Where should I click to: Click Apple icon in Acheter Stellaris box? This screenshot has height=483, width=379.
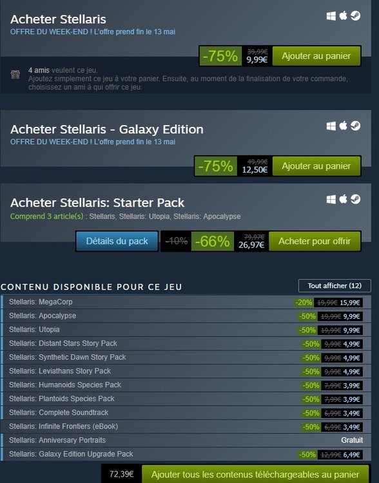pyautogui.click(x=344, y=15)
